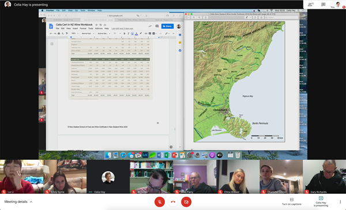
Task: Open the Normal text style dropdown
Action: tap(88, 33)
